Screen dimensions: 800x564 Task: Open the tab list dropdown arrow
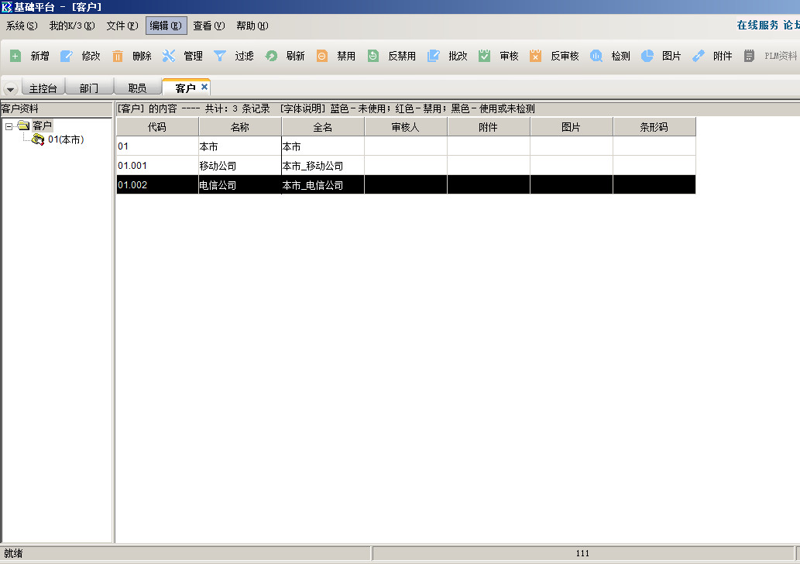pyautogui.click(x=11, y=89)
